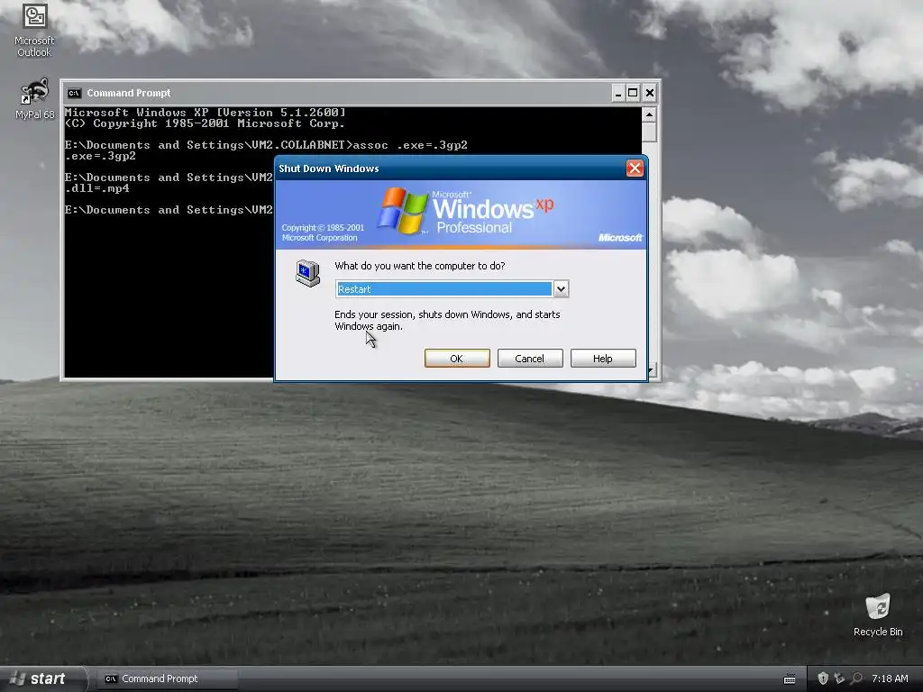This screenshot has height=692, width=923.
Task: Close the Command Prompt window
Action: [x=649, y=93]
